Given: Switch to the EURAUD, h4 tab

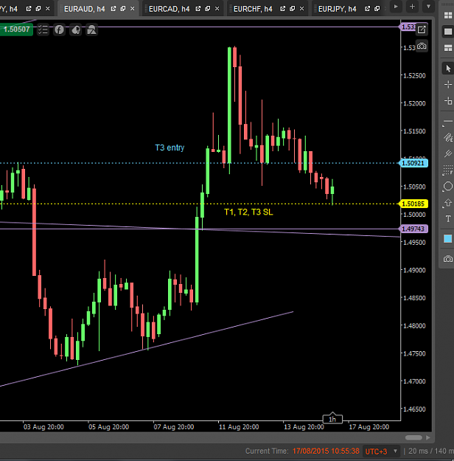Looking at the screenshot, I should (x=84, y=9).
